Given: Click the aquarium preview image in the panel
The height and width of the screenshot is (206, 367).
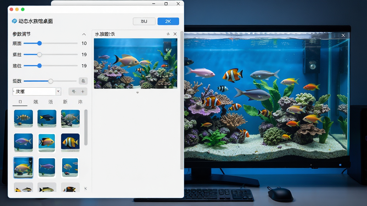Looking at the screenshot, I should [135, 64].
